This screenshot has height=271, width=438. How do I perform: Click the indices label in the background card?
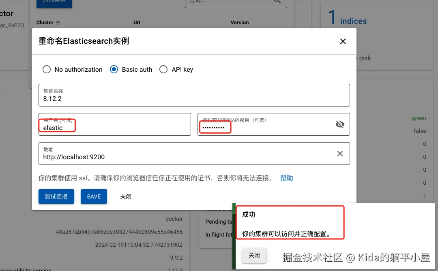coord(353,21)
